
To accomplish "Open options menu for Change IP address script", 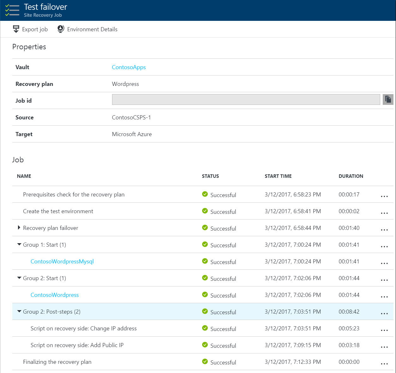I will [x=384, y=330].
